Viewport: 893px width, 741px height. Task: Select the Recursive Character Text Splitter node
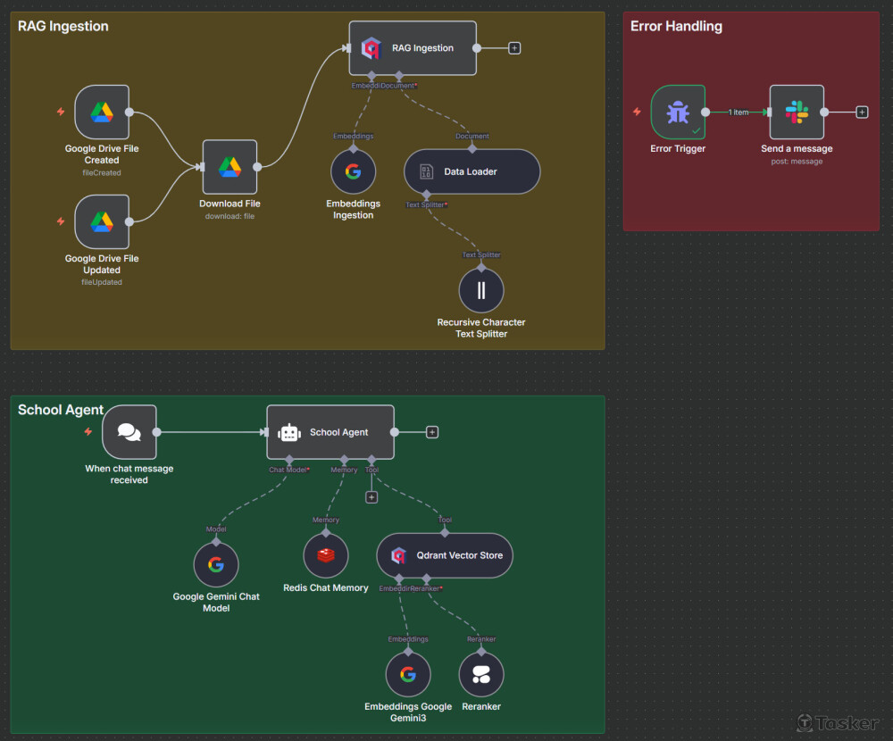pyautogui.click(x=481, y=290)
